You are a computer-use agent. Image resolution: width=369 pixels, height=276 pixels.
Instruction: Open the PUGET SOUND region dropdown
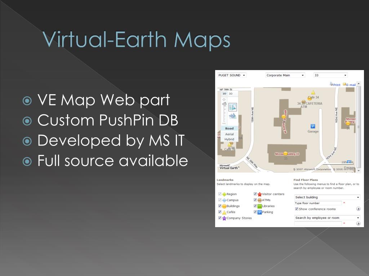click(232, 75)
